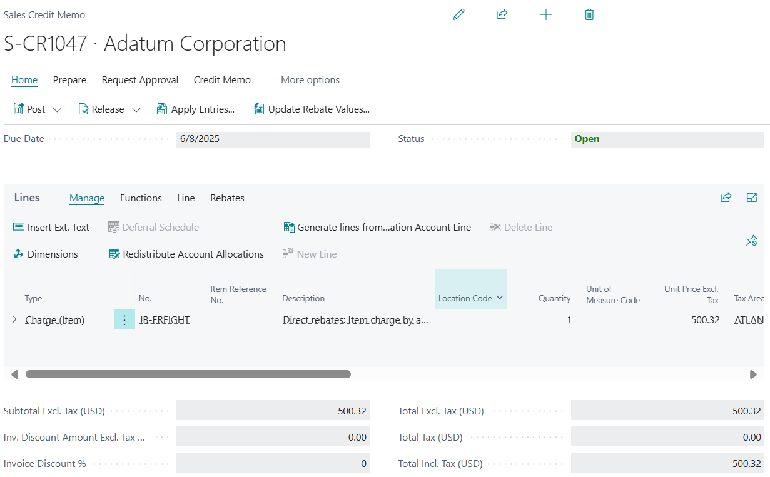Open Dimensions for the line

coord(46,254)
